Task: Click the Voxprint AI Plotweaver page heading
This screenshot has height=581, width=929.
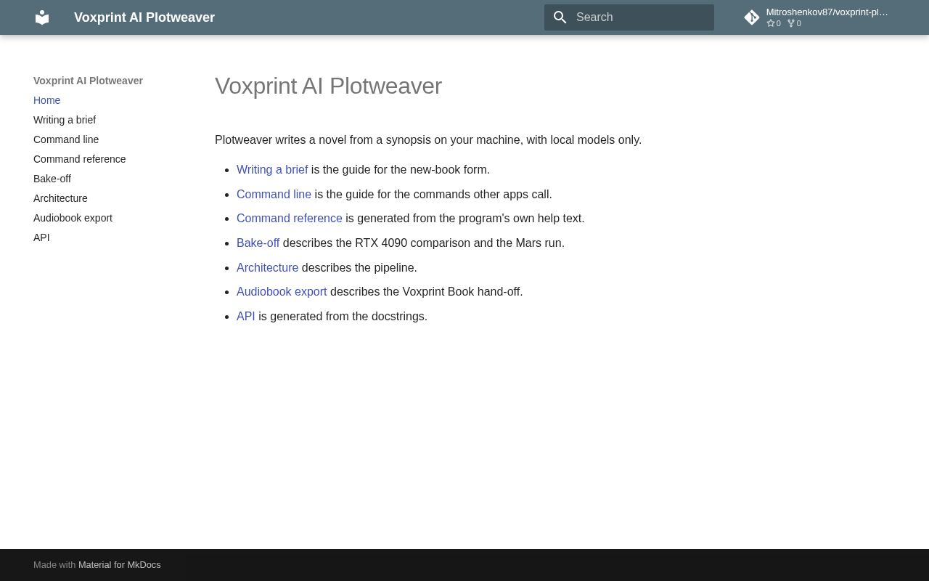Action: [328, 86]
